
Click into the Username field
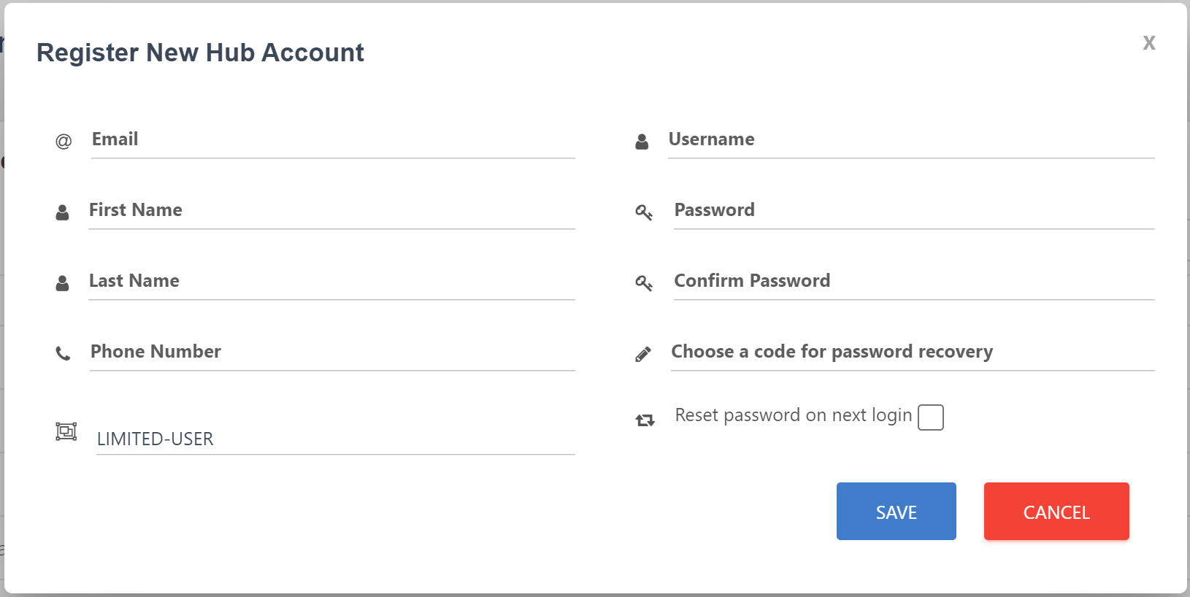910,139
